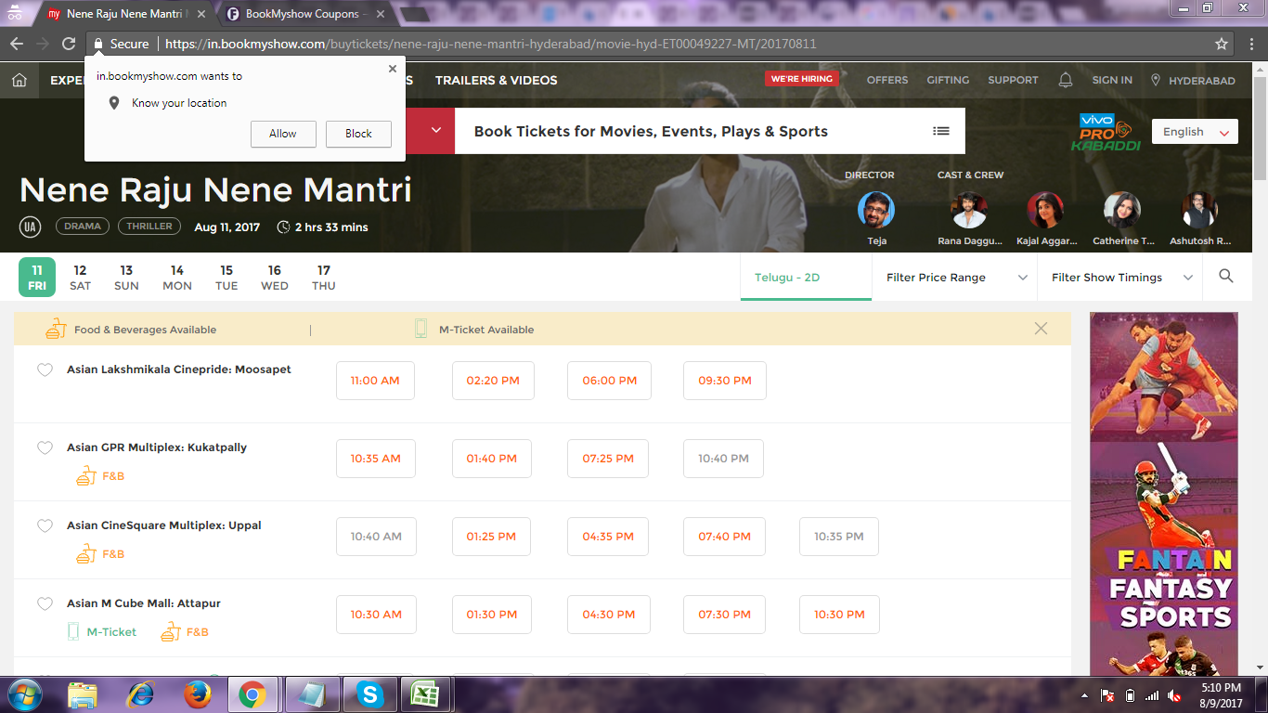Screen dimensions: 1268x713
Task: Open the Fantain Fantasy Sports ad
Action: 1164,494
